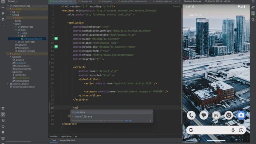
Task: Switch to the strings.xml editor tab
Action: [105, 1]
